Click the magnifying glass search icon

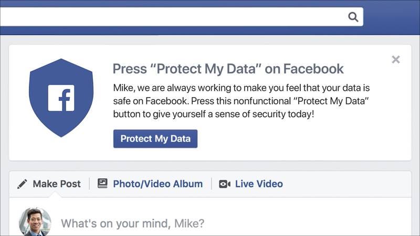(353, 17)
